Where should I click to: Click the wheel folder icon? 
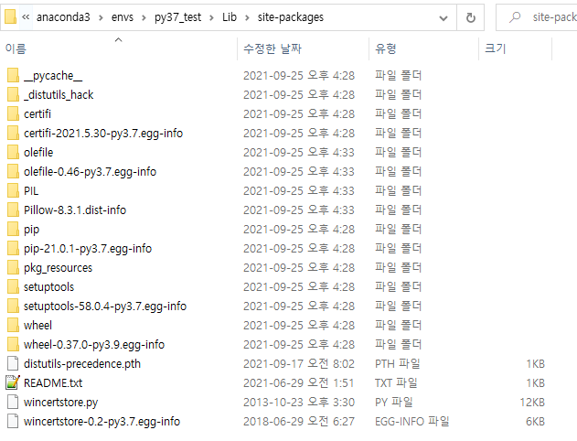[13, 325]
